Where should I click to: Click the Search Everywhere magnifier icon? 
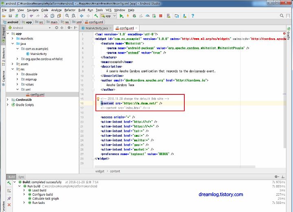[282, 16]
